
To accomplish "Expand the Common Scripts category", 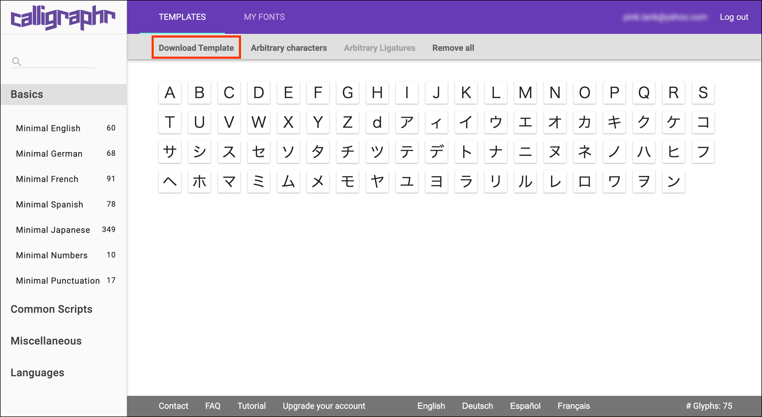I will coord(52,309).
